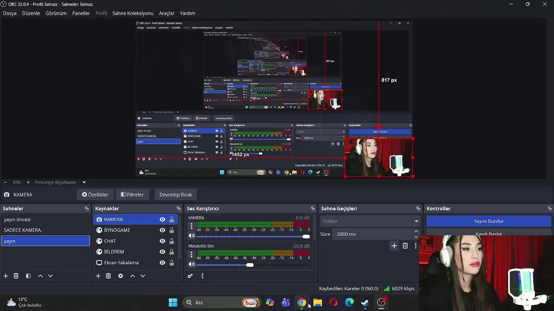Viewport: 554px width, 311px height.
Task: Open the Dosya menu
Action: click(x=10, y=13)
